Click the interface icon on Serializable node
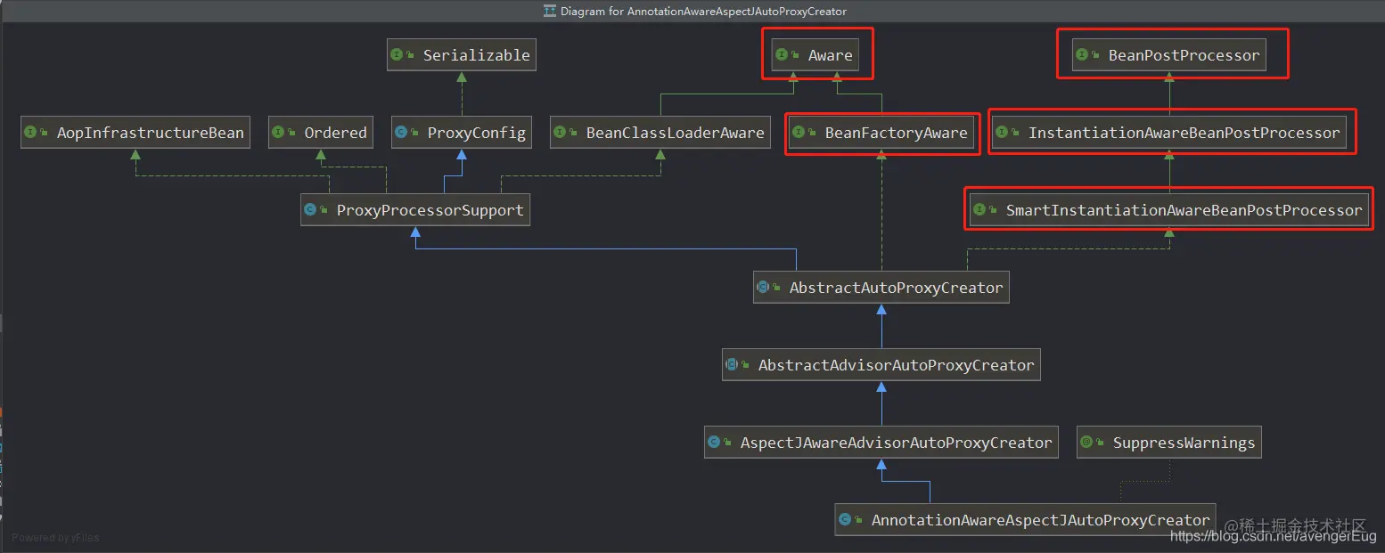 click(397, 55)
